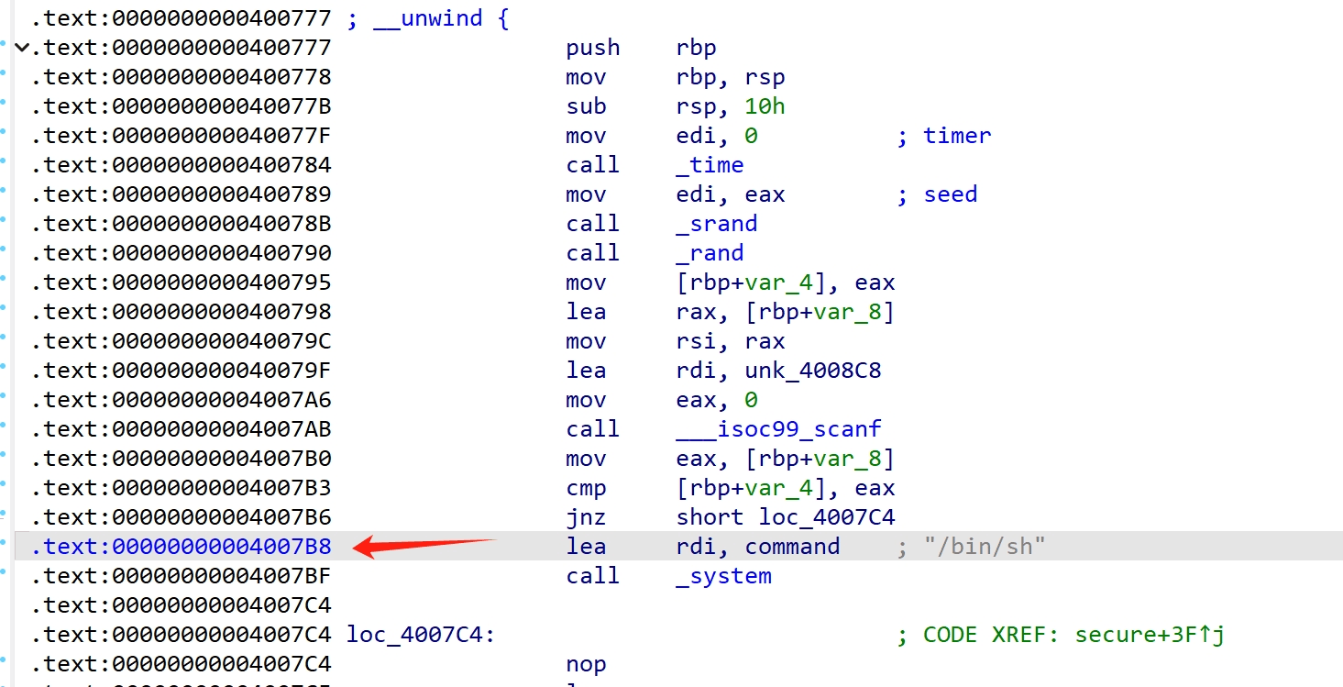Click address .text:00000000004007B8
Screen dimensions: 1343x687
pyautogui.click(x=181, y=547)
